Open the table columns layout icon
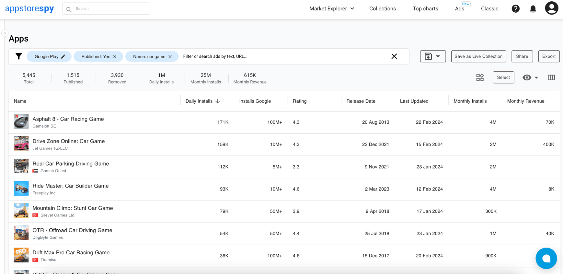The height and width of the screenshot is (274, 563). click(551, 78)
